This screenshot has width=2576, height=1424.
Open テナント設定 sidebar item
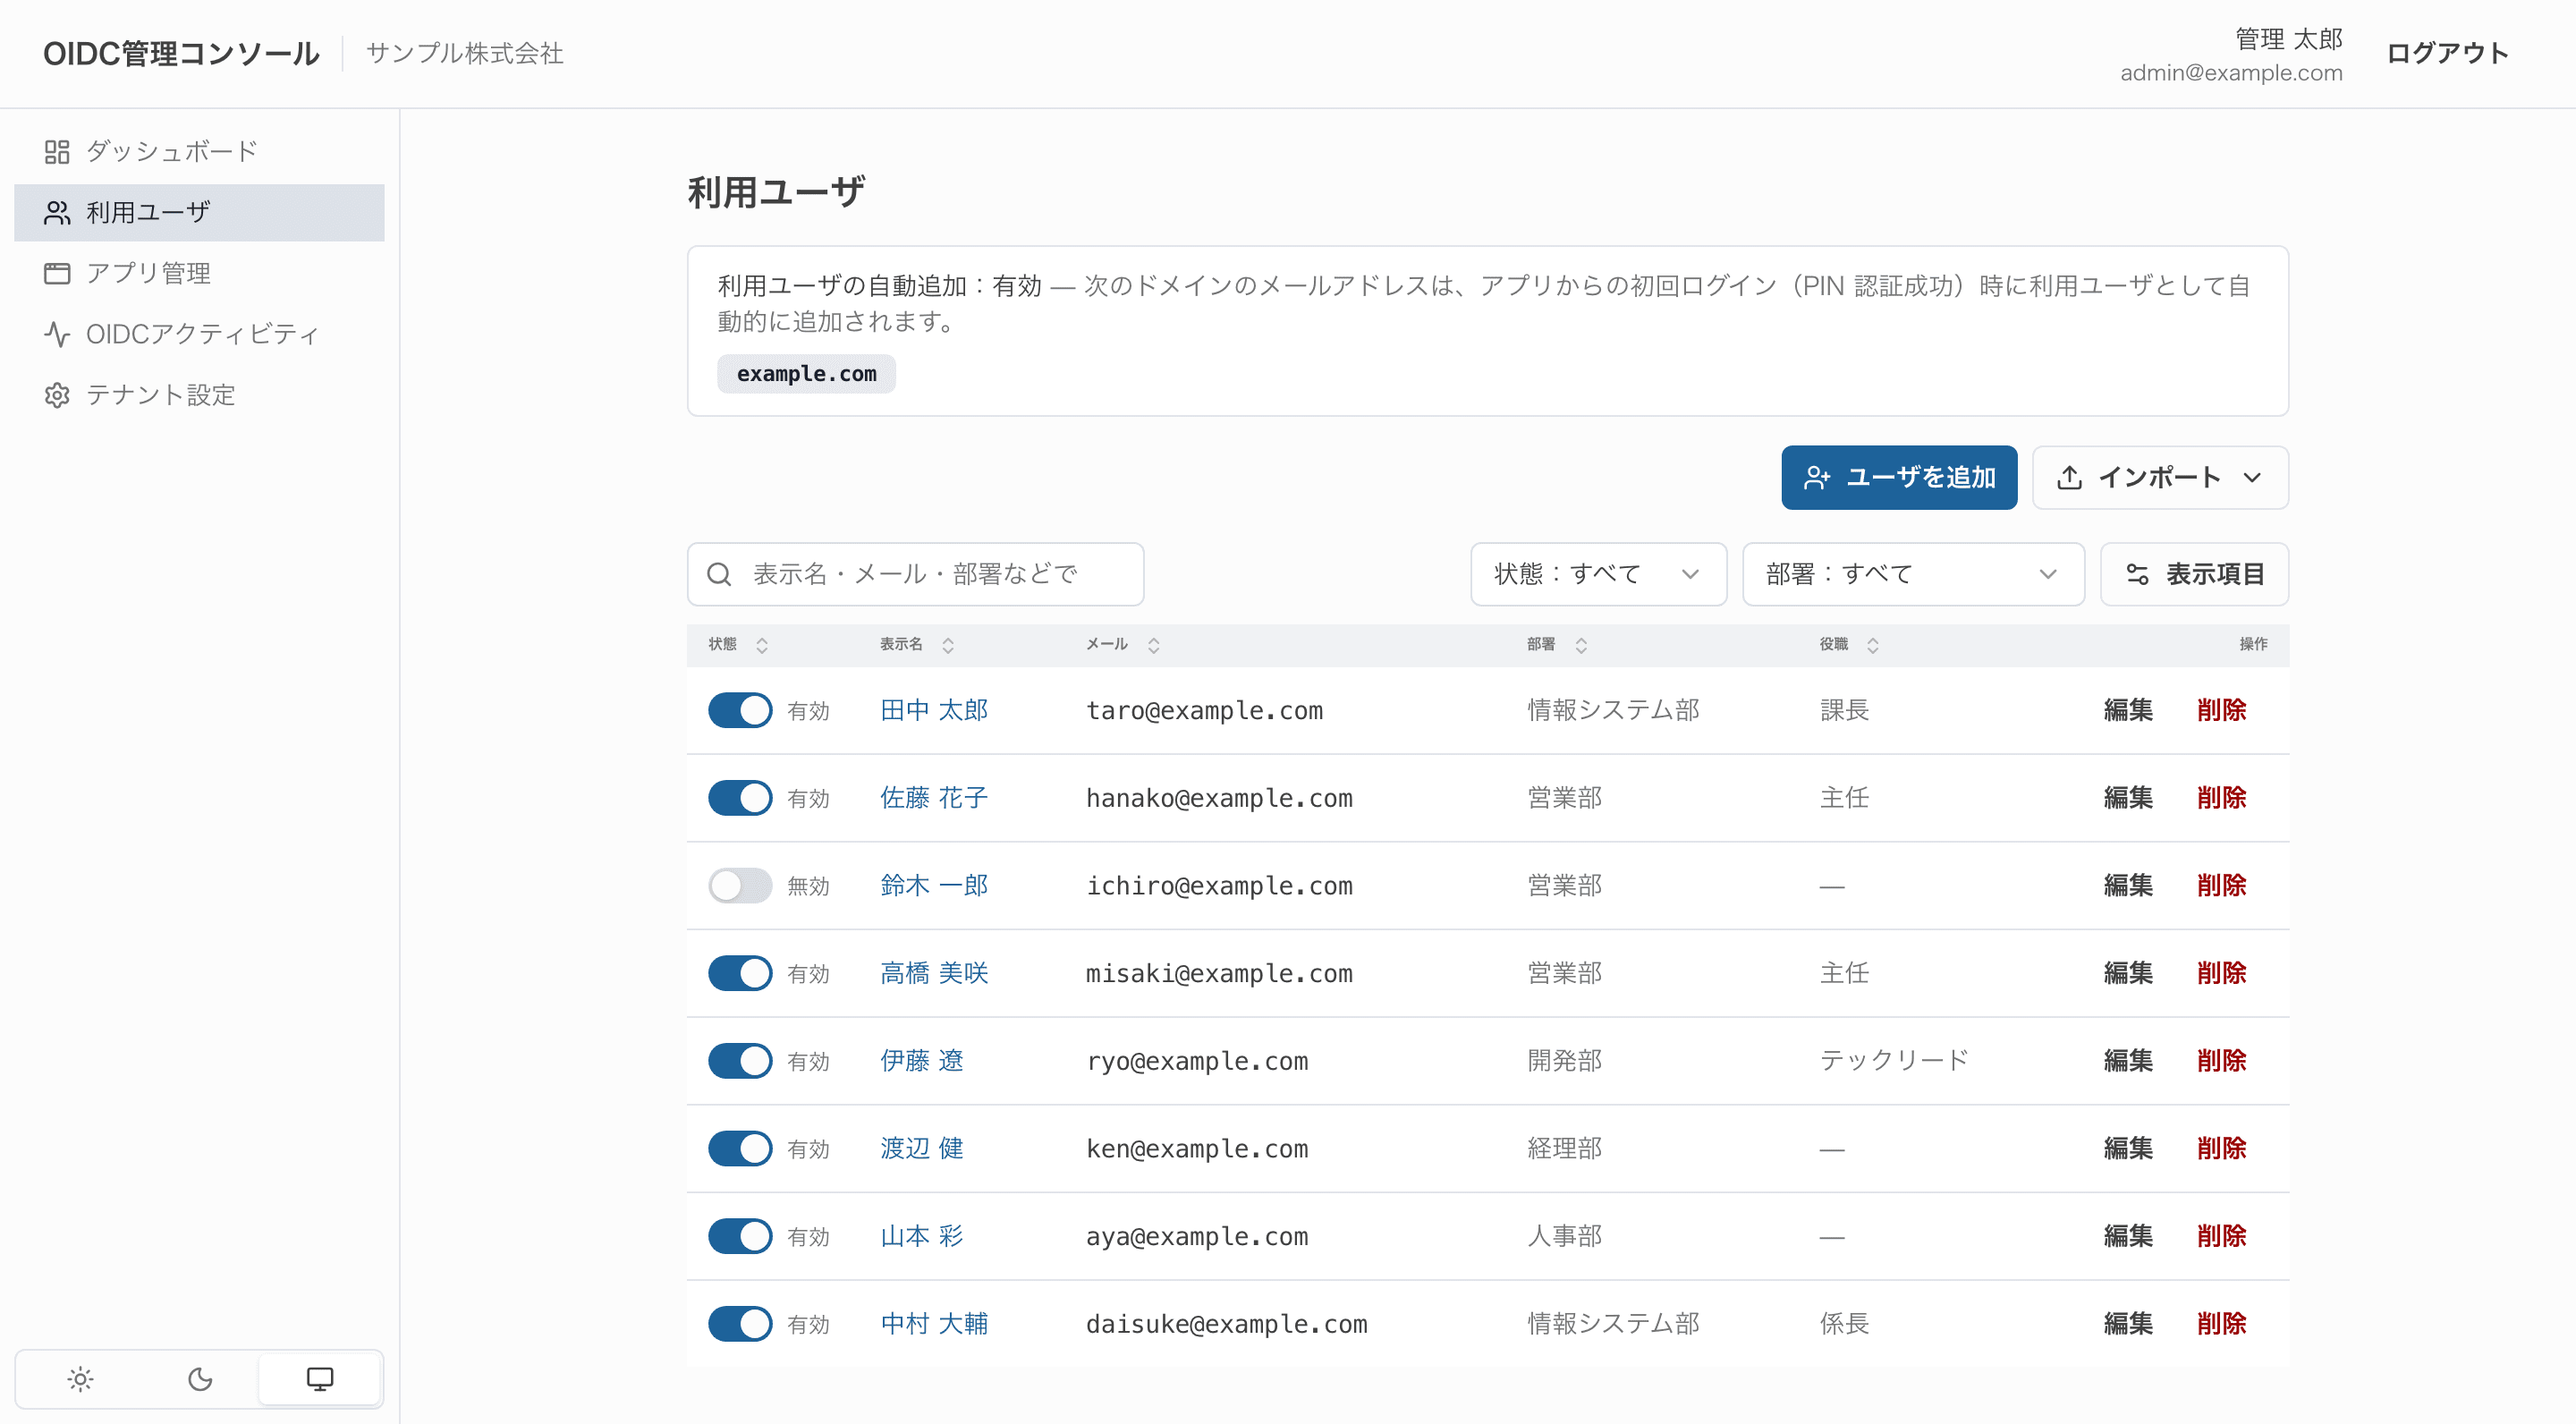coord(199,395)
